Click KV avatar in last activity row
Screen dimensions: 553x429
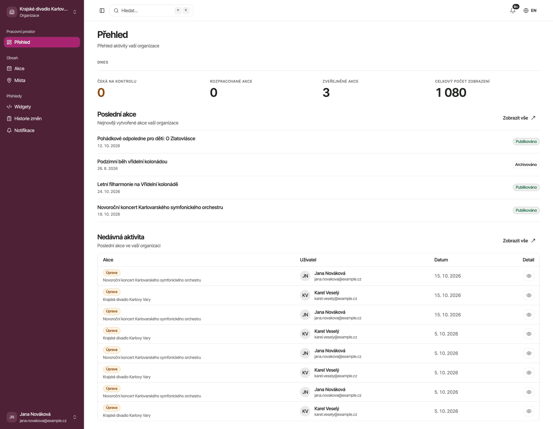click(305, 411)
